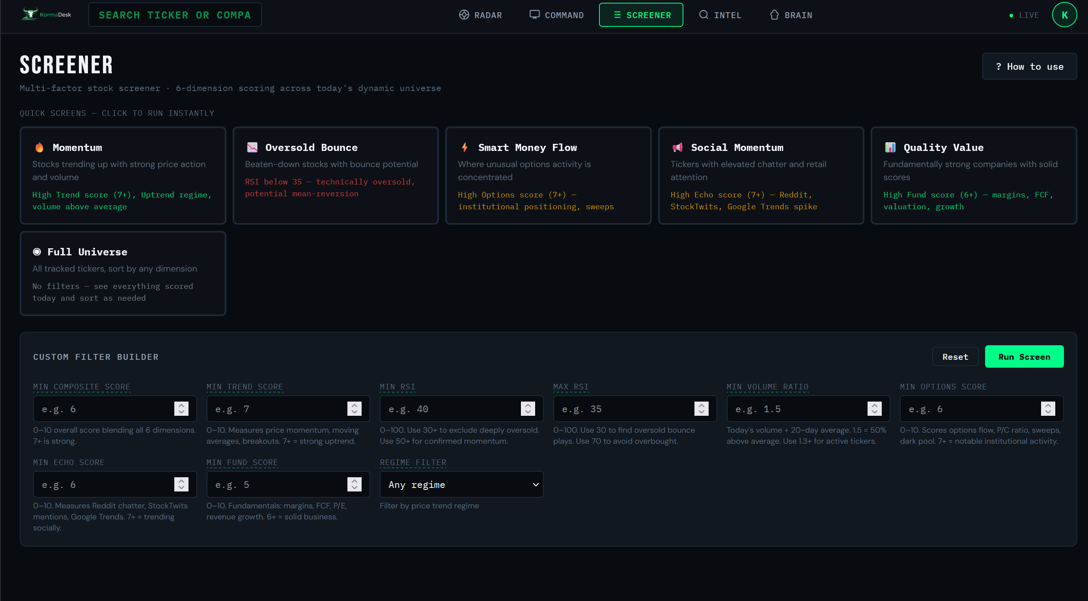Image resolution: width=1088 pixels, height=601 pixels.
Task: Click the Reset filters button
Action: (x=955, y=357)
